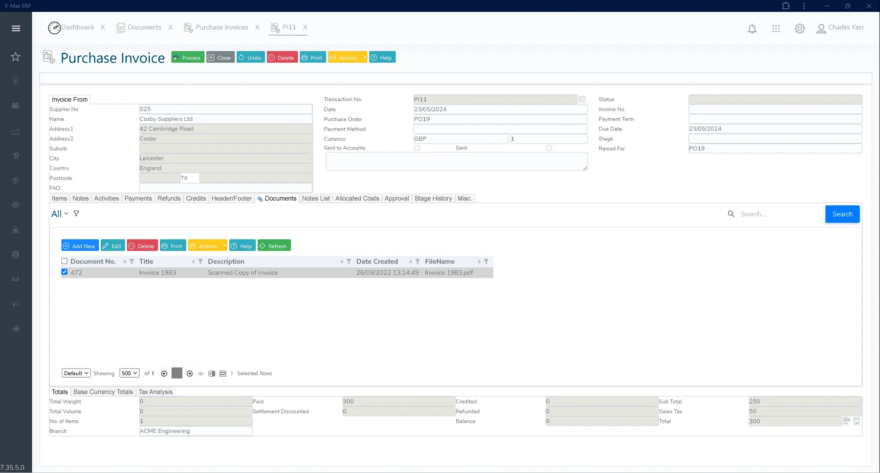The height and width of the screenshot is (473, 880).
Task: Filter the Description column
Action: click(x=349, y=262)
